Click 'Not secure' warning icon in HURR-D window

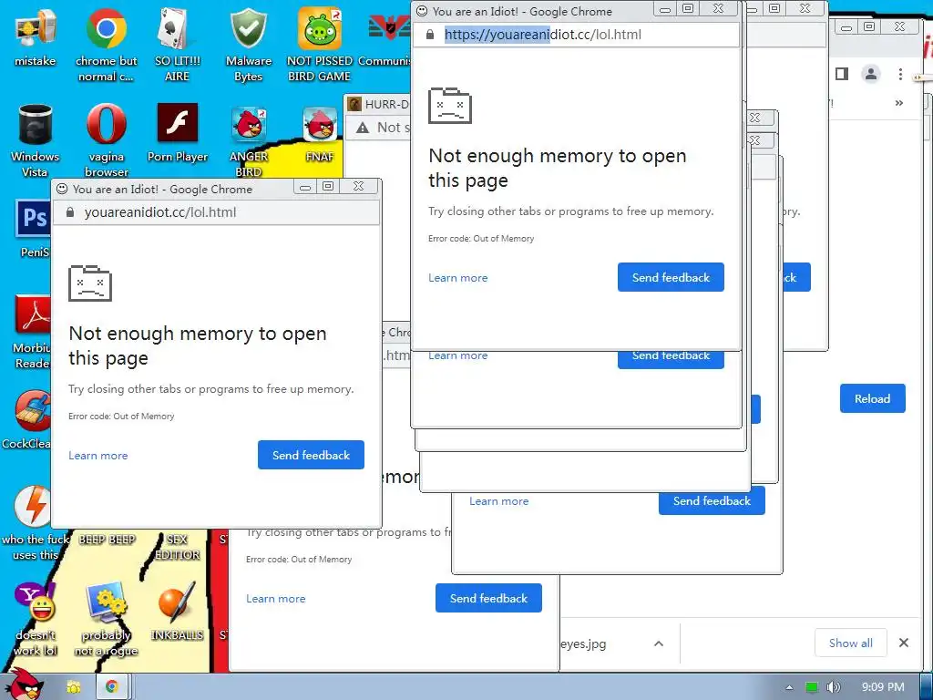click(363, 128)
